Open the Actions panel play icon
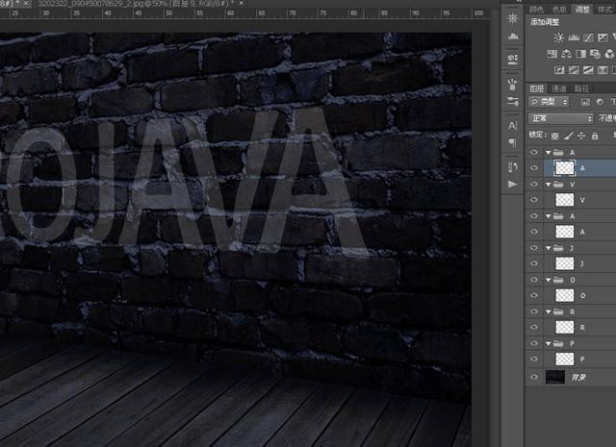Screen dimensions: 616x447 pyautogui.click(x=513, y=184)
